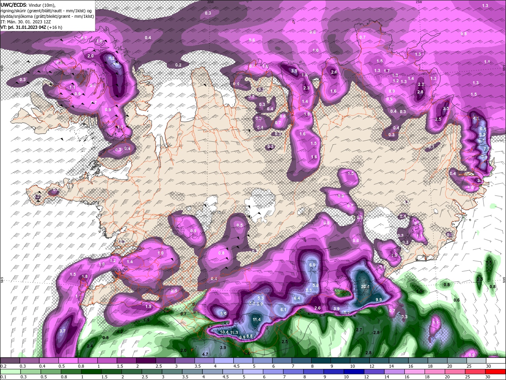The image size is (506, 380).
Task: Click the UWC/ECDS title text
Action: 13,5
